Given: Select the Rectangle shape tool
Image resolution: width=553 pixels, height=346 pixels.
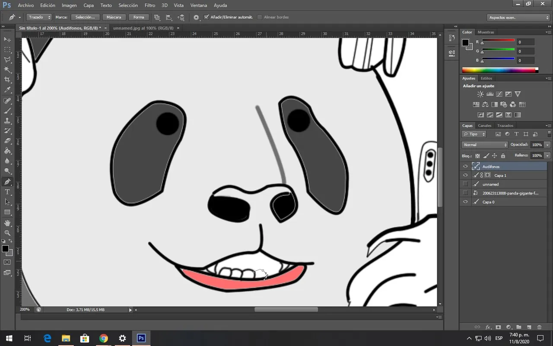Looking at the screenshot, I should pyautogui.click(x=7, y=212).
